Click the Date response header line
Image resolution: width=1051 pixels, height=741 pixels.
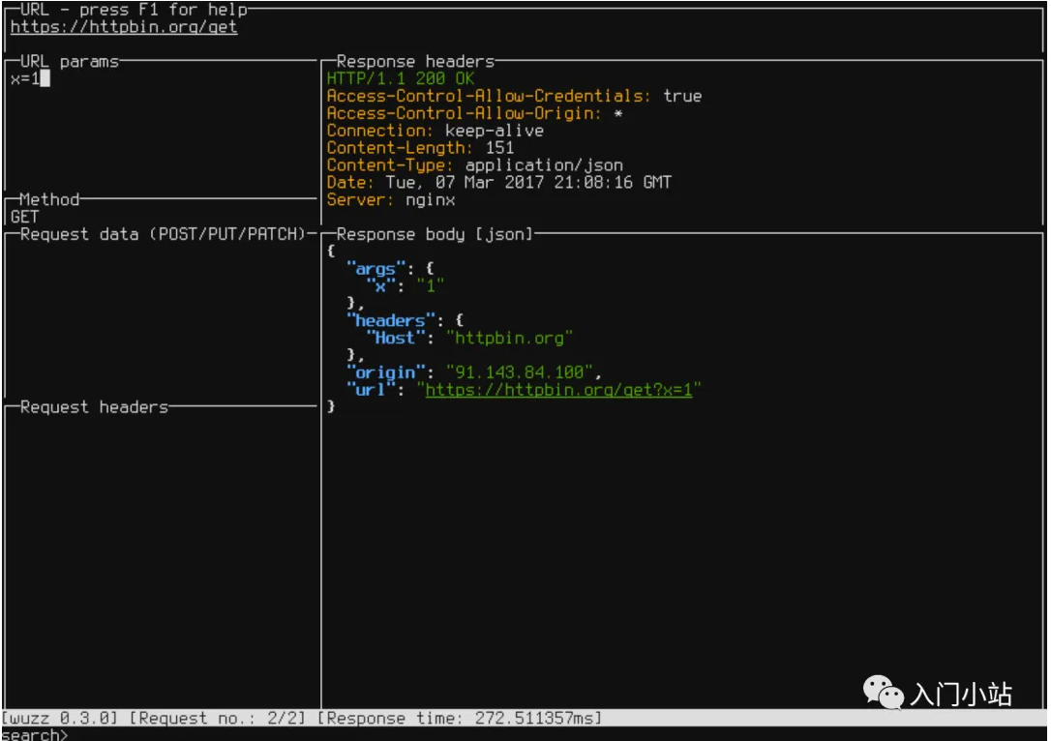498,183
